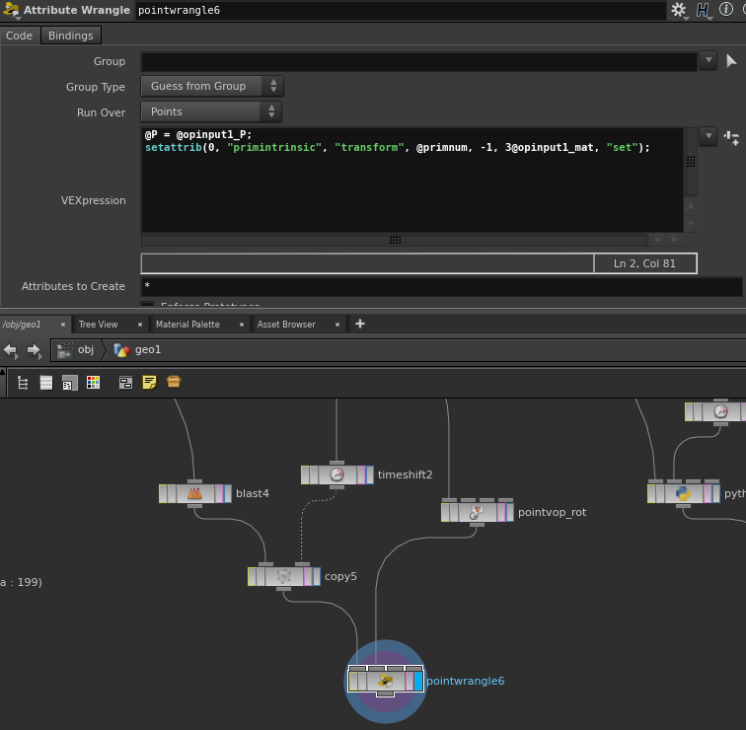Show node info with the i icon

click(726, 9)
